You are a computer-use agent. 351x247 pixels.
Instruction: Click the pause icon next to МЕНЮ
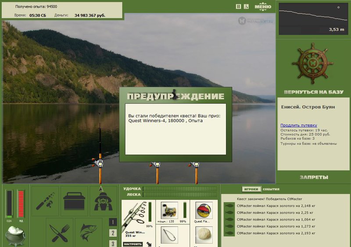(238, 7)
